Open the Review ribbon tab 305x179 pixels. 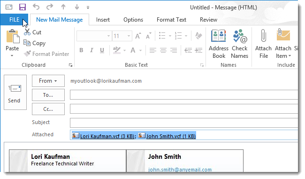click(x=208, y=20)
